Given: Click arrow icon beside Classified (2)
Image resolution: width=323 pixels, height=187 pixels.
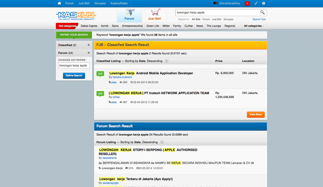Looking at the screenshot, I should pos(89,45).
